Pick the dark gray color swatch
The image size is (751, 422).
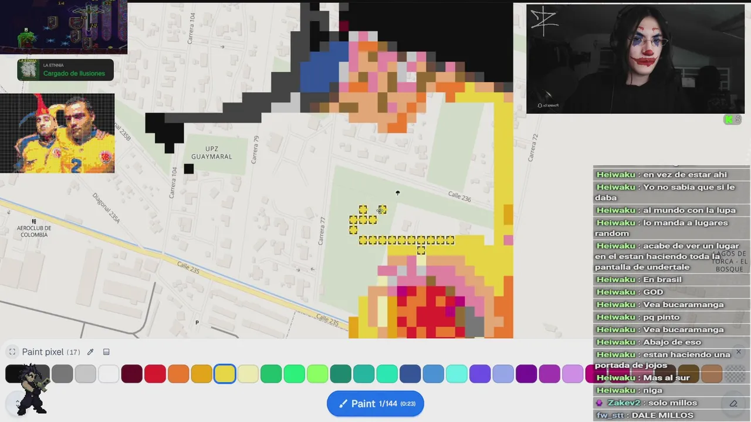pyautogui.click(x=40, y=374)
